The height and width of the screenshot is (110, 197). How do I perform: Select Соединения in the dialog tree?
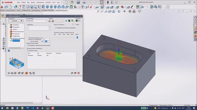click(x=16, y=36)
